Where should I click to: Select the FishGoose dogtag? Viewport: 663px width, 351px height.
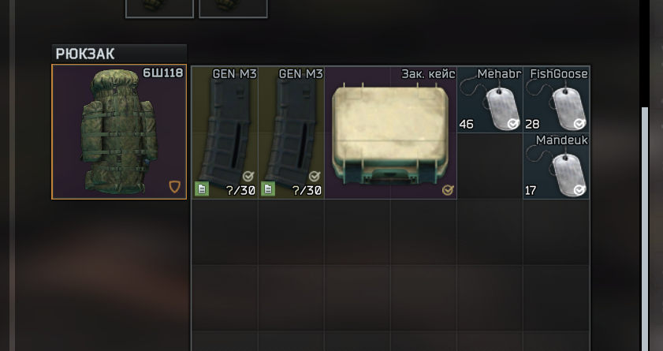(x=556, y=99)
